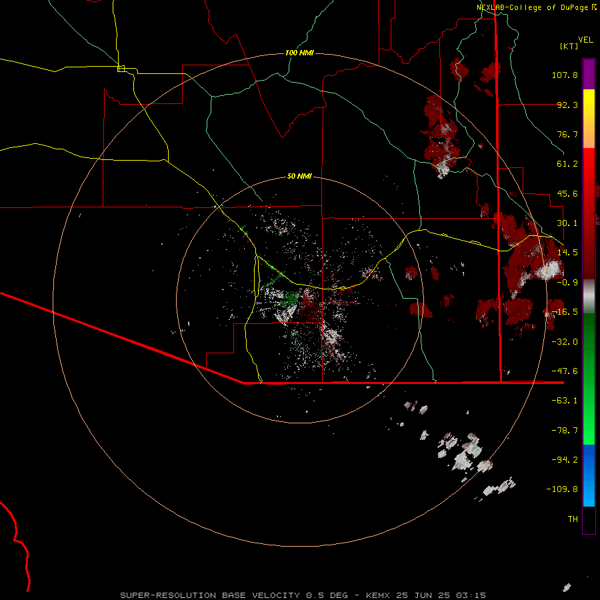This screenshot has height=600, width=600.
Task: Pick the purple segment of the color bar
Action: [x=589, y=74]
